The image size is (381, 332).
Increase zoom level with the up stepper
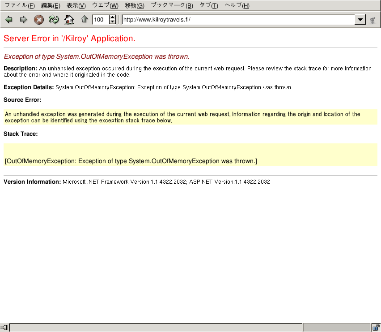(x=112, y=17)
